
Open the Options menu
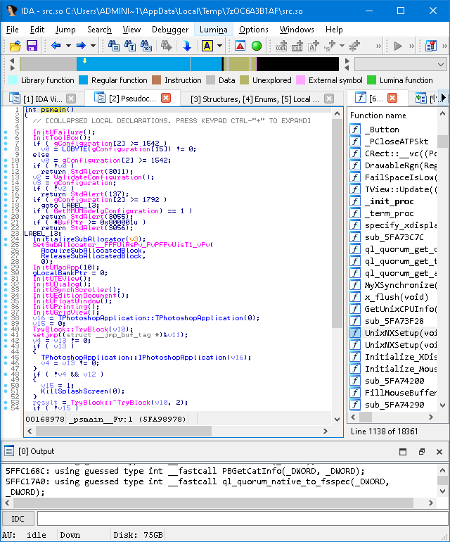(254, 30)
